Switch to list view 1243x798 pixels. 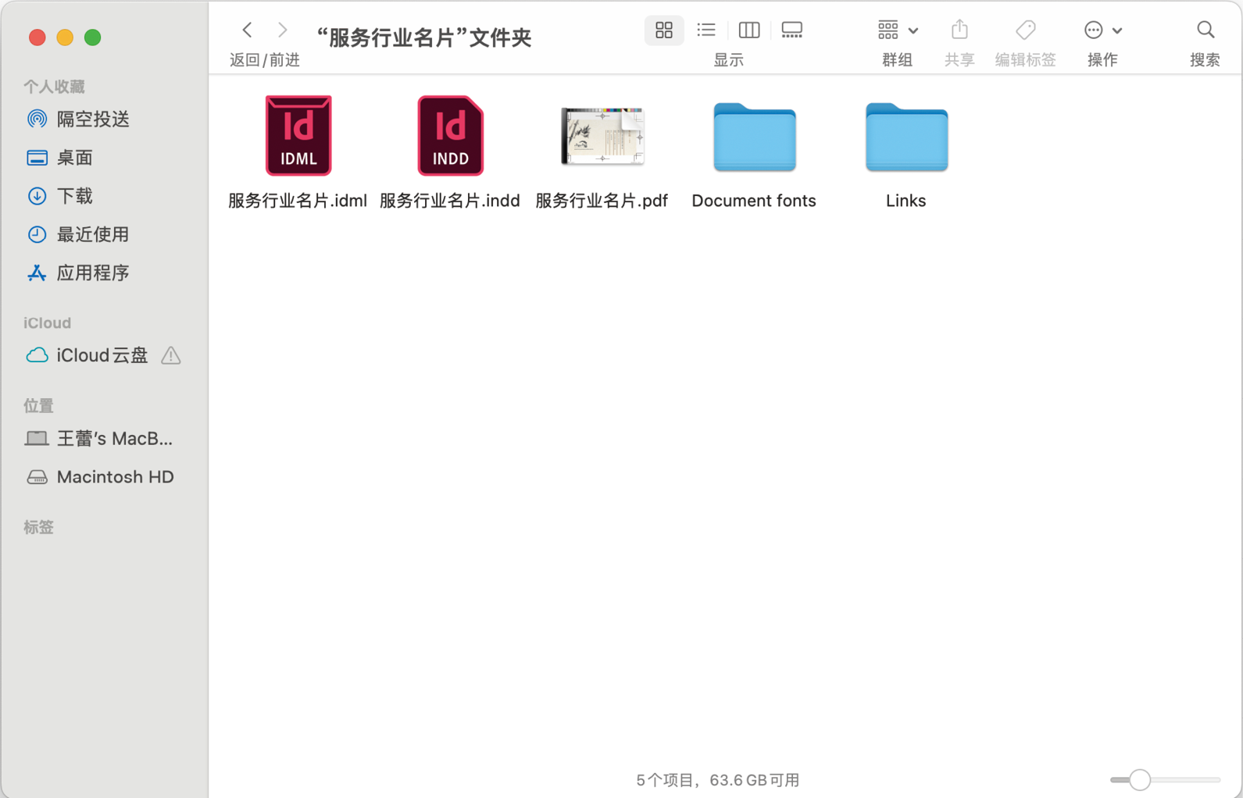click(706, 30)
